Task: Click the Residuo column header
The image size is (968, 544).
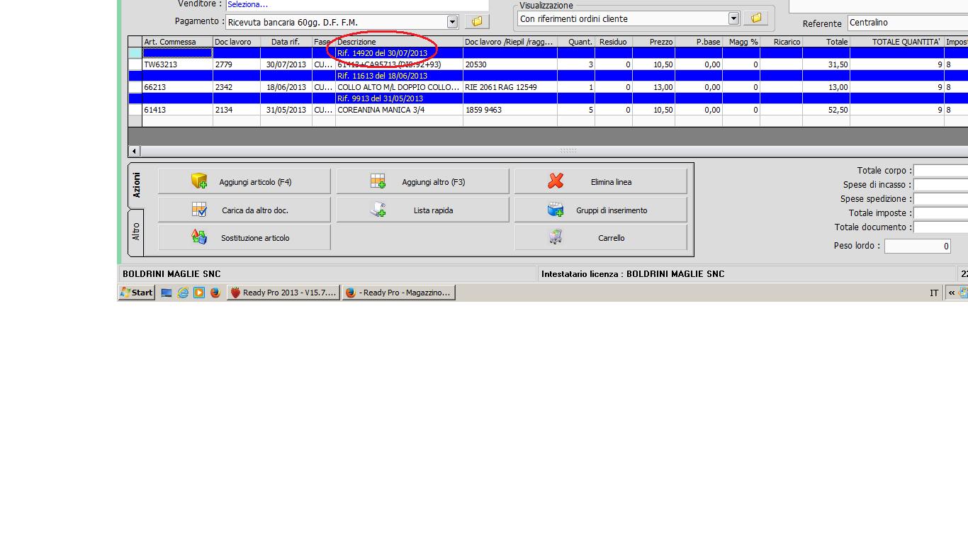Action: click(614, 42)
